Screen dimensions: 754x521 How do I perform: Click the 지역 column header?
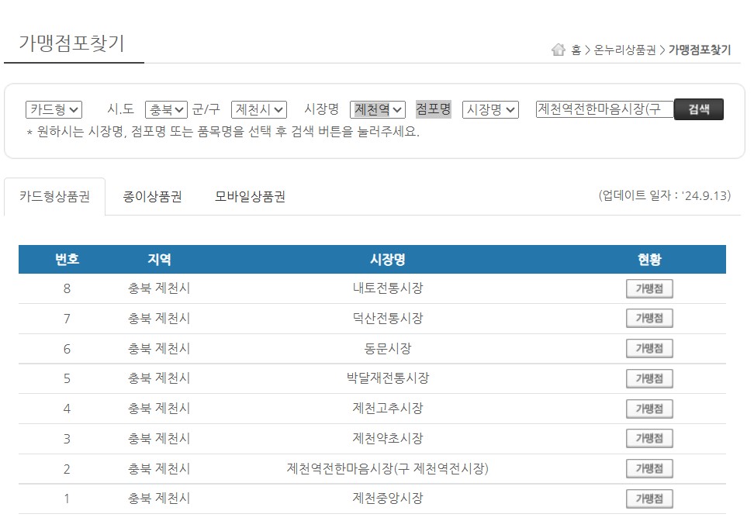(159, 260)
